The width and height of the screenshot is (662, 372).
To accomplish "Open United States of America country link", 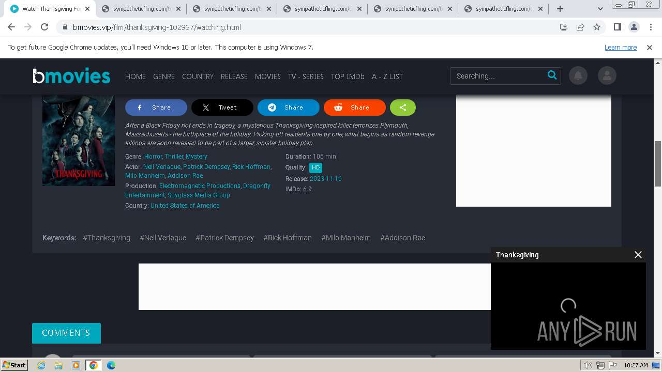I will 185,206.
